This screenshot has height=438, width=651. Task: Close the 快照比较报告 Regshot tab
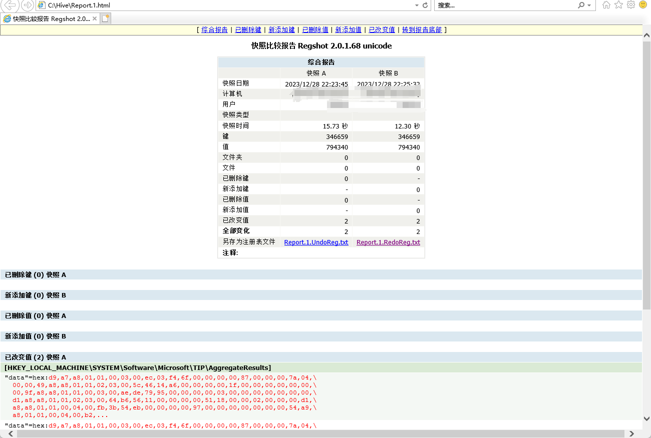(x=95, y=18)
